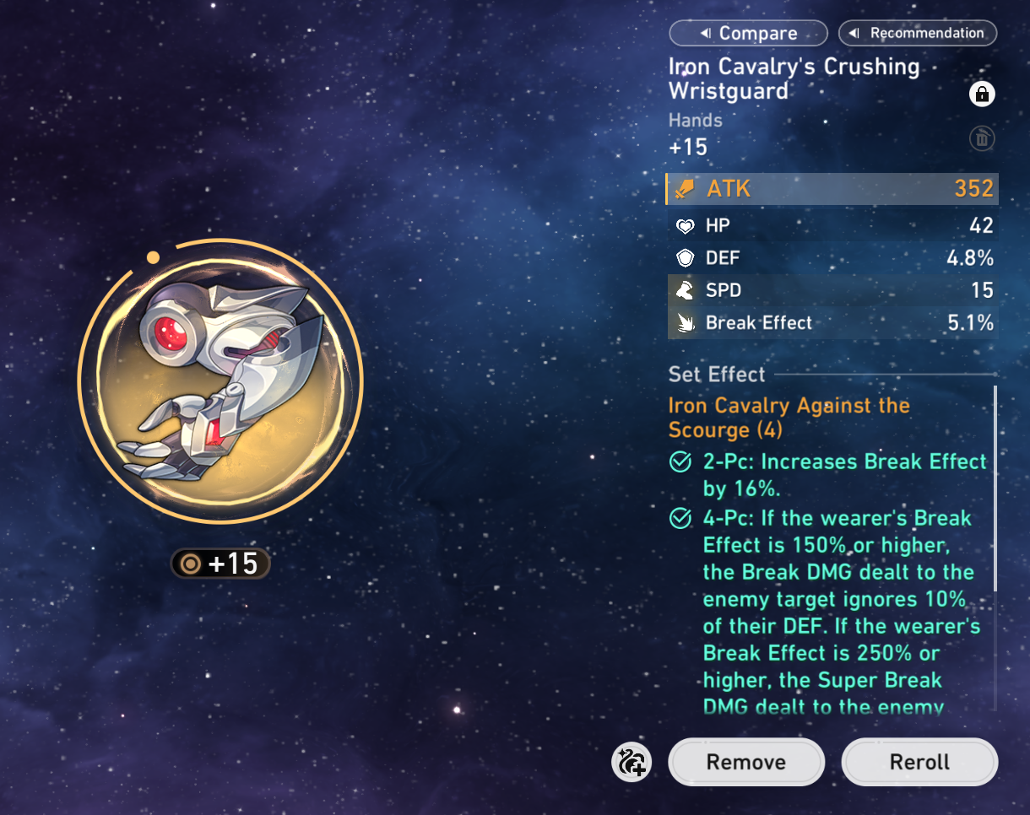Viewport: 1030px width, 815px height.
Task: Click the SPD boot icon
Action: tap(686, 291)
